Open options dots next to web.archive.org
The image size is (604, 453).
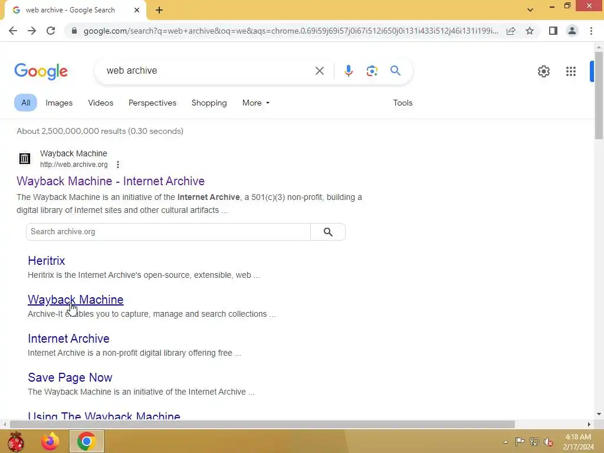pyautogui.click(x=118, y=165)
